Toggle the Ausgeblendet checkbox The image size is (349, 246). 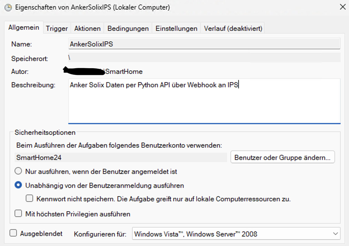click(x=13, y=233)
